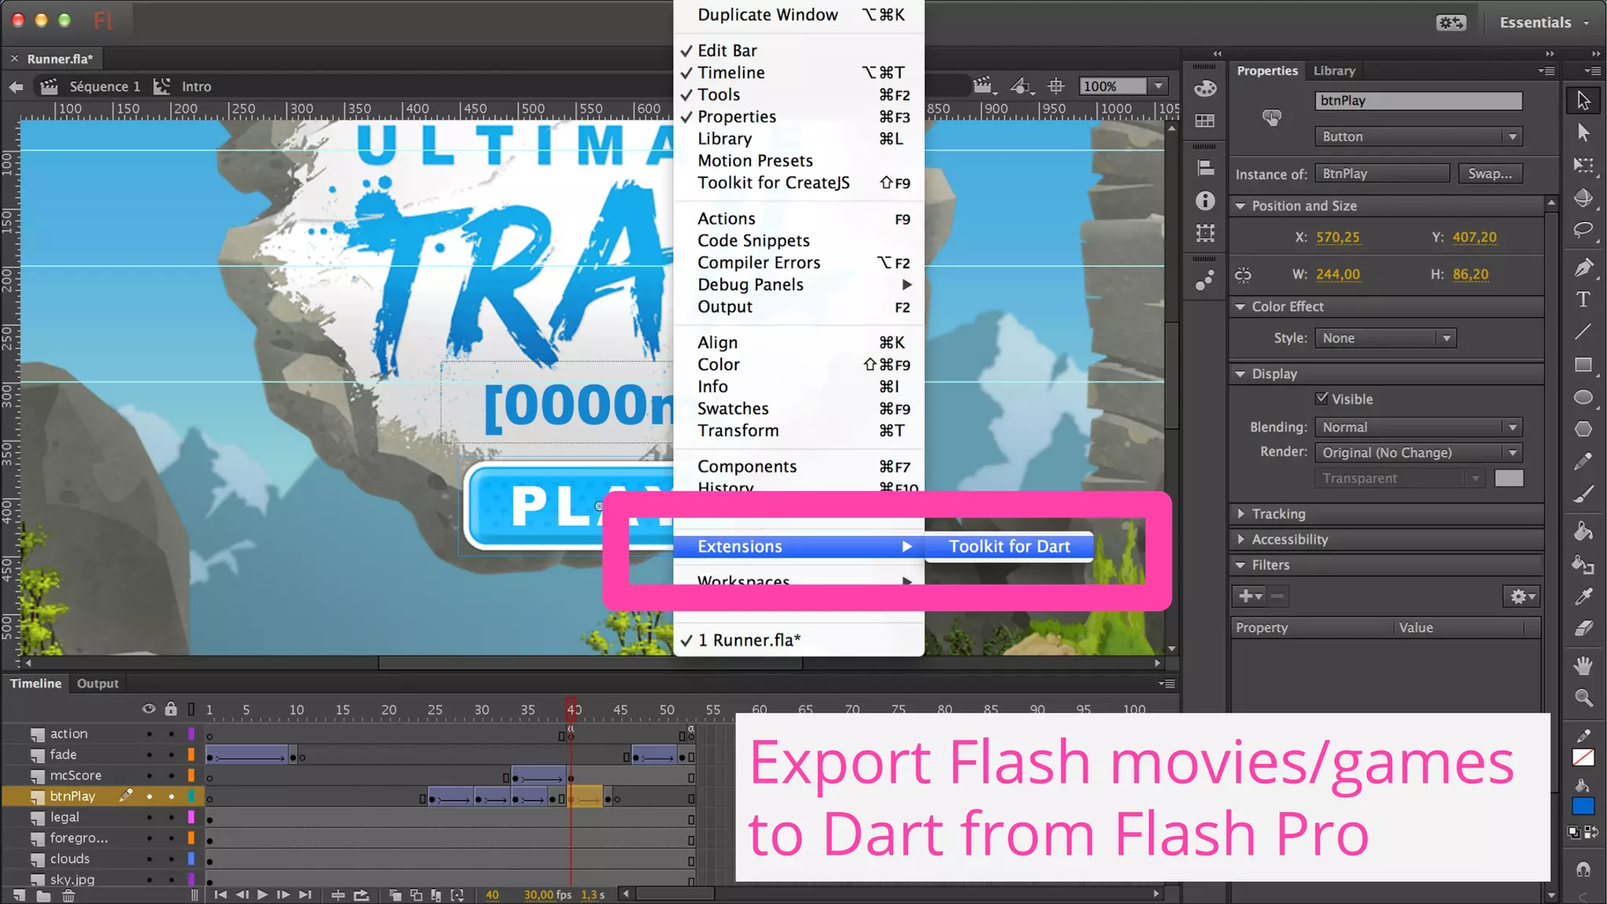
Task: Toggle Loop playback in timeline
Action: point(361,895)
